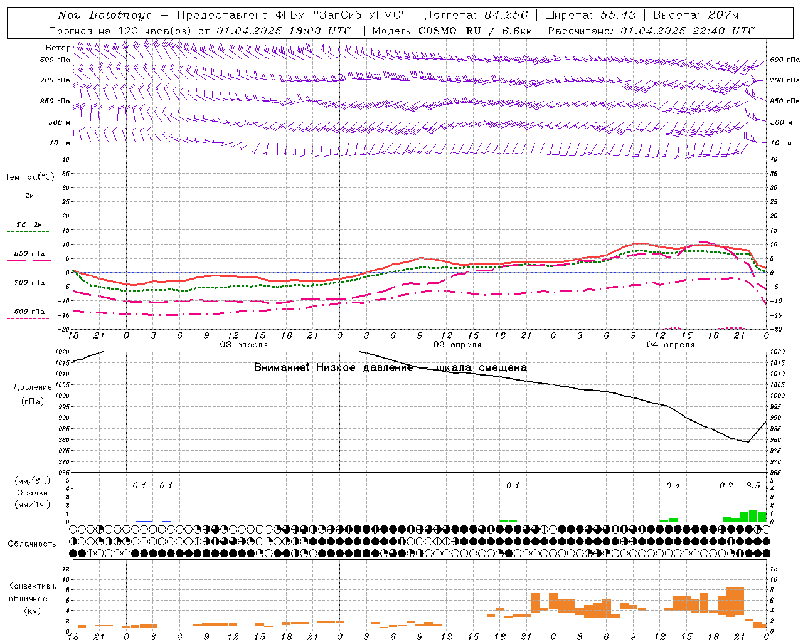Screen dimensions: 803x642
Task: Click the 0.4 precipitation value
Action: [673, 485]
